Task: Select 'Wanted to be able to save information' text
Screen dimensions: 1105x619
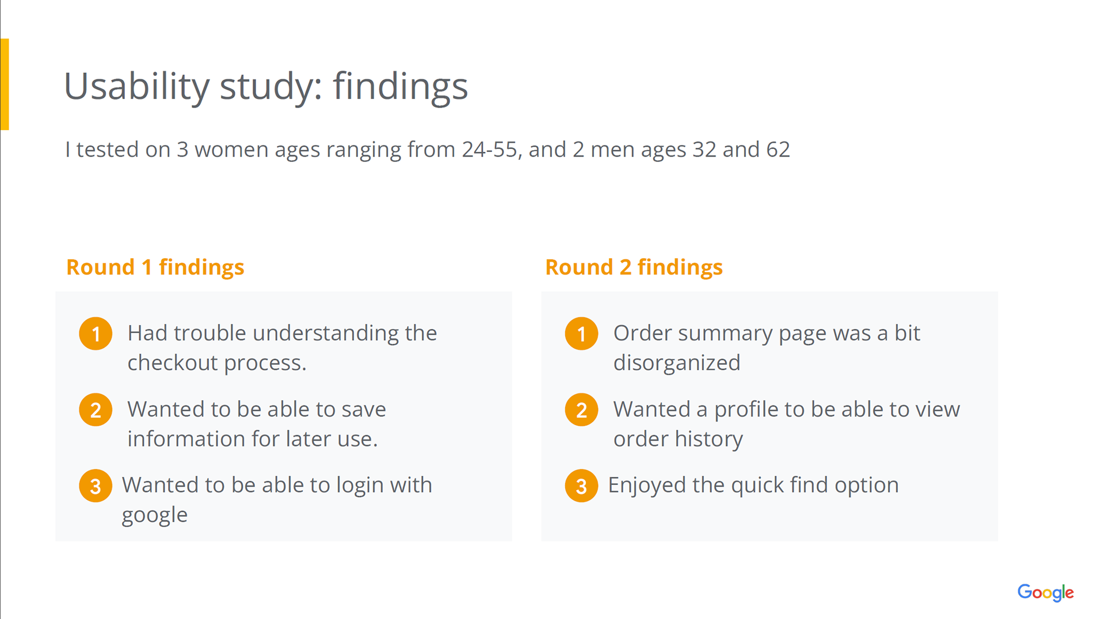Action: point(257,423)
